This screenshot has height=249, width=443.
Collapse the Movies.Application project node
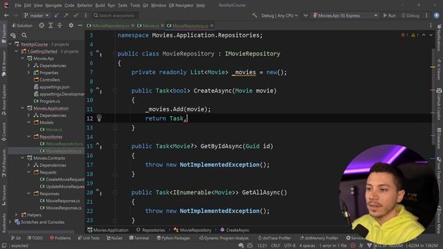(x=23, y=108)
